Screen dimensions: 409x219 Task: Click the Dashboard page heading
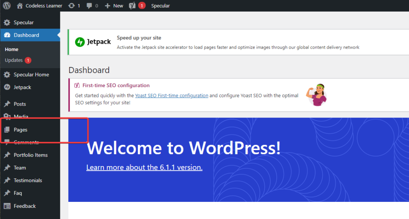[x=89, y=70]
